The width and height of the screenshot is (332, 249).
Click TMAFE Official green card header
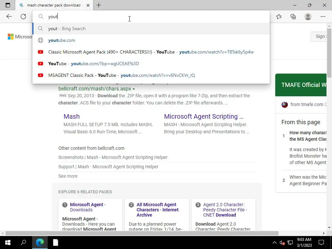pyautogui.click(x=301, y=85)
